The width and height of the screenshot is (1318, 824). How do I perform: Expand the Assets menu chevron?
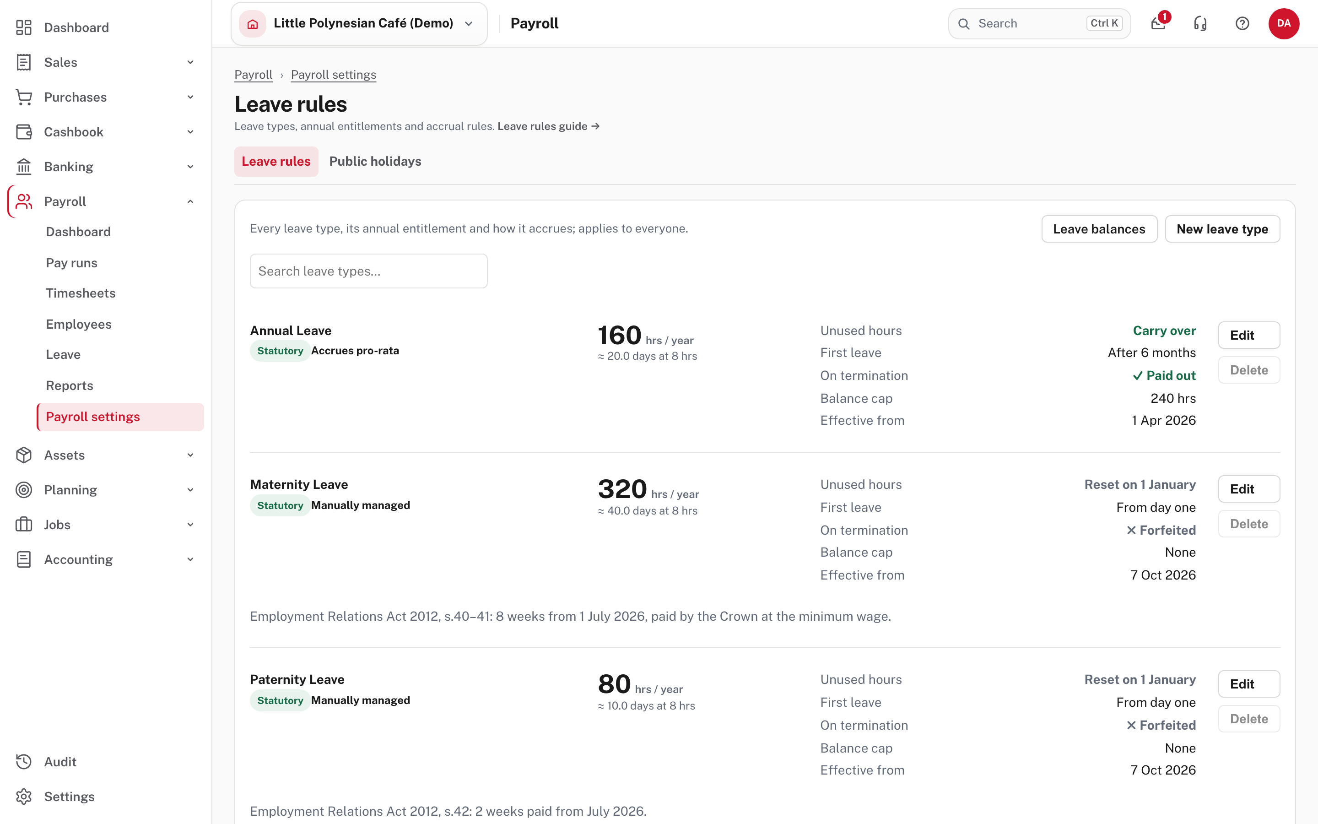(x=190, y=455)
